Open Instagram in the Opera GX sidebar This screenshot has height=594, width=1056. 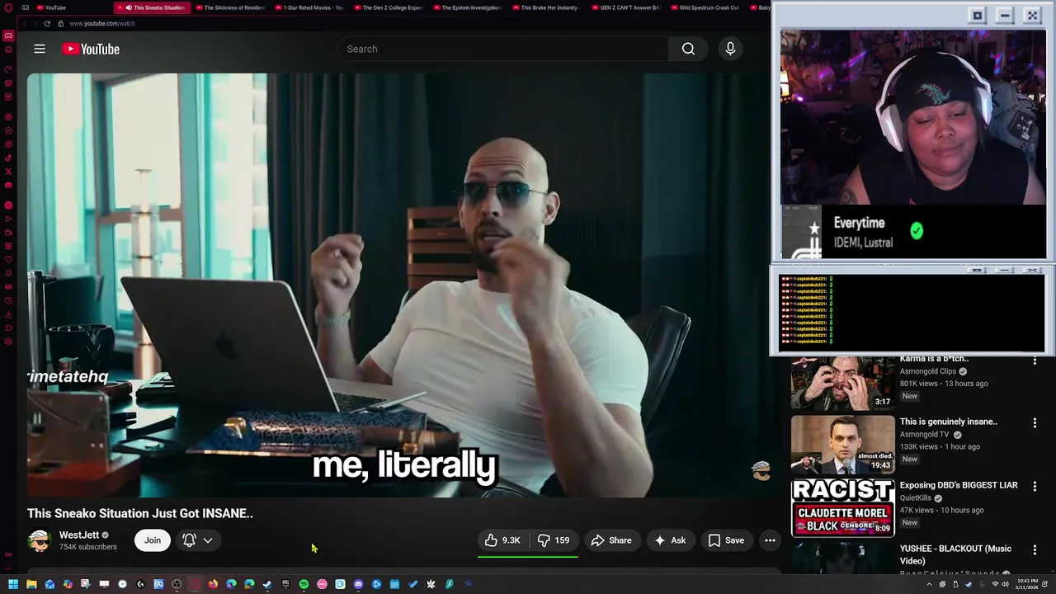click(8, 144)
